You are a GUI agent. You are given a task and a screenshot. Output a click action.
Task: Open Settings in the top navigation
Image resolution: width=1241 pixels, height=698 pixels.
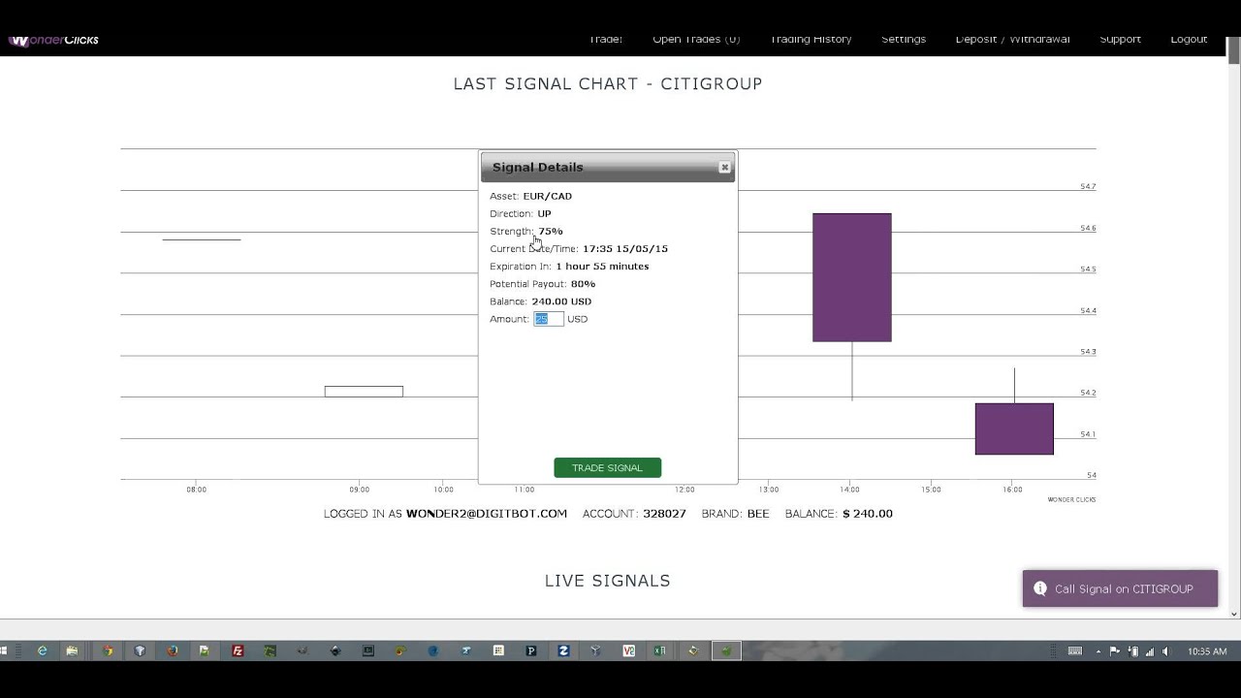pos(904,40)
